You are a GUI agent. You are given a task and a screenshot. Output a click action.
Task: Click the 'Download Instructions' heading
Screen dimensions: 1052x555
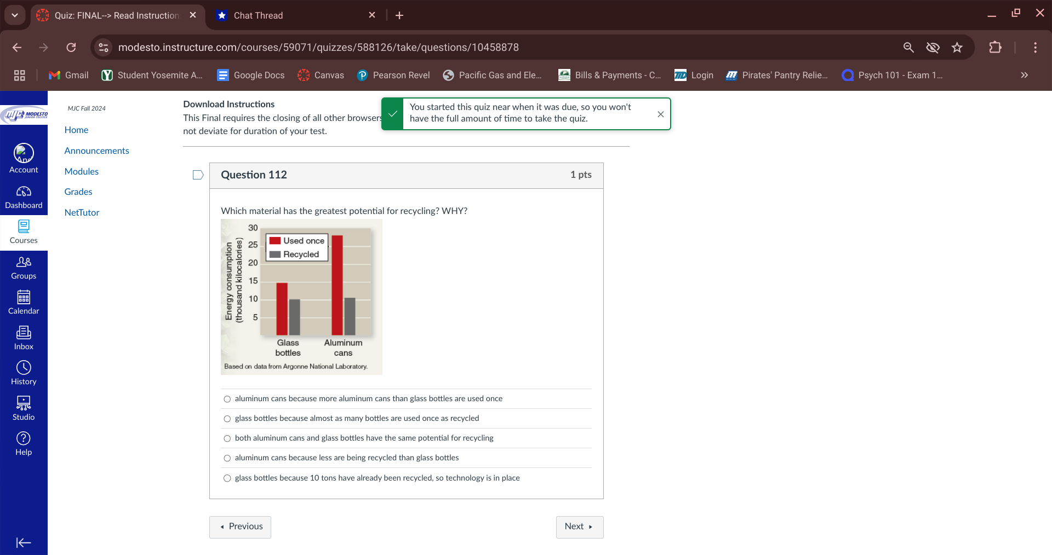(229, 105)
